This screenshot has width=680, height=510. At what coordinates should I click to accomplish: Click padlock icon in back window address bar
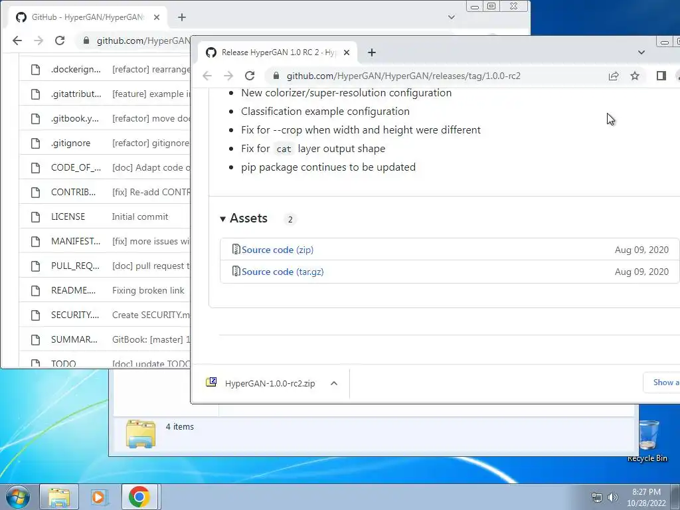[x=86, y=41]
